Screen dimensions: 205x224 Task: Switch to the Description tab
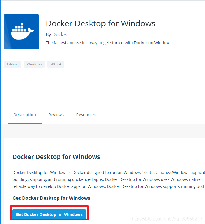(x=25, y=115)
